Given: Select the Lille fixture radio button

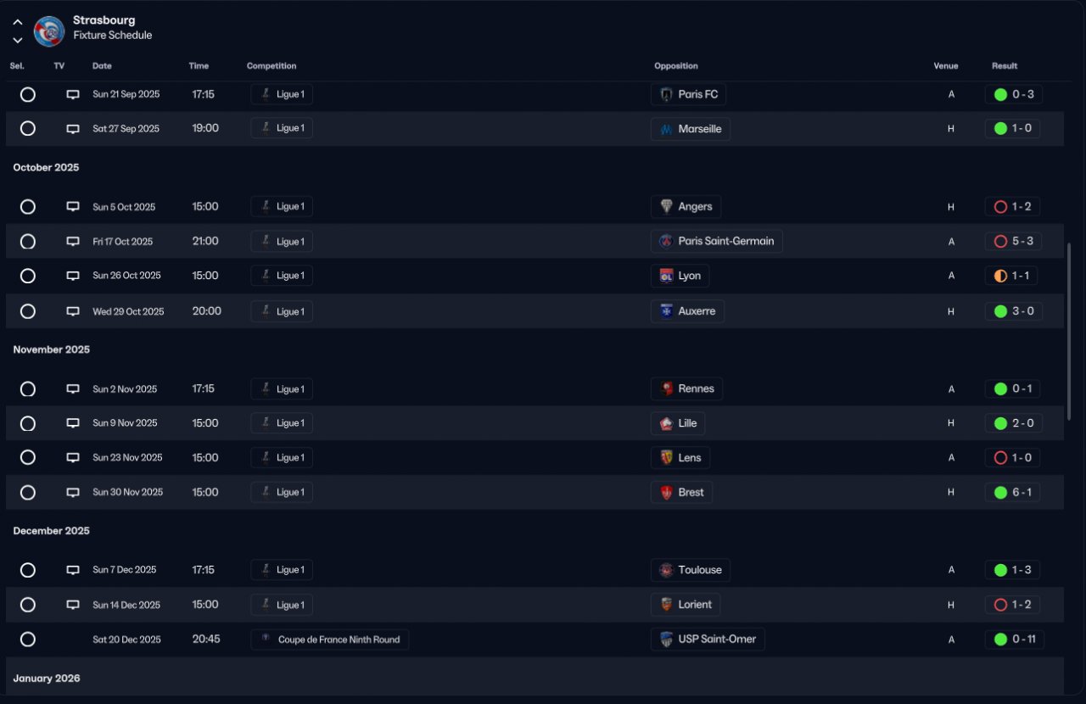Looking at the screenshot, I should point(28,423).
